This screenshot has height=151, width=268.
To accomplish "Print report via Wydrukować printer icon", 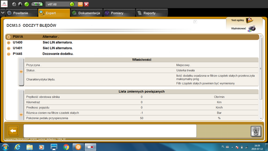I will pyautogui.click(x=252, y=29).
